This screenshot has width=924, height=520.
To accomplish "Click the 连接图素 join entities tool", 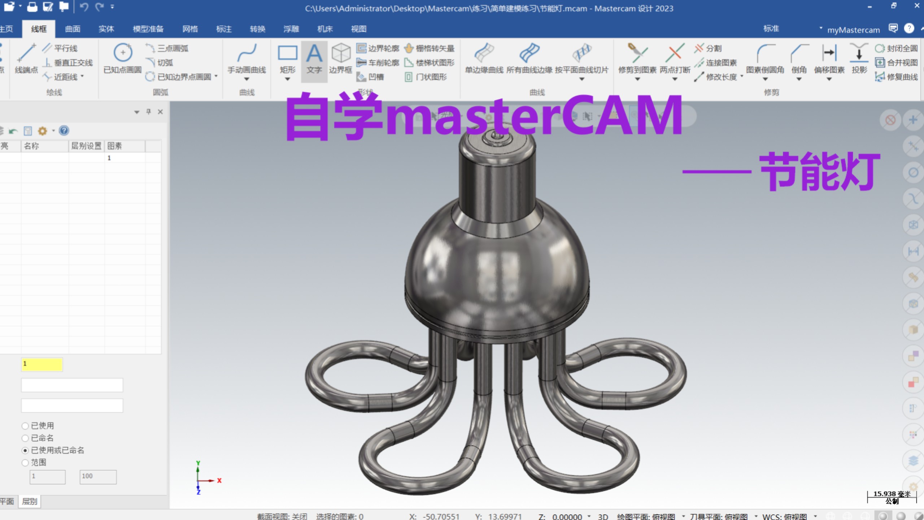I will [715, 62].
